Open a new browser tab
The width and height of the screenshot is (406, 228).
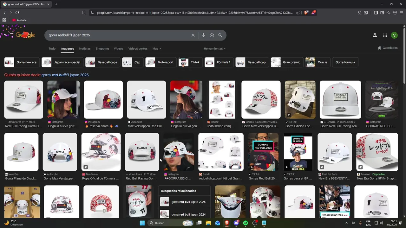pos(56,4)
